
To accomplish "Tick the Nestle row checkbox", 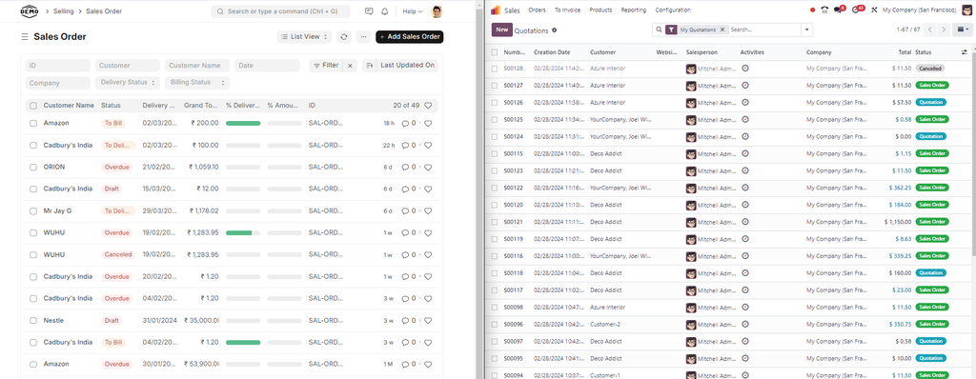I will tap(33, 321).
